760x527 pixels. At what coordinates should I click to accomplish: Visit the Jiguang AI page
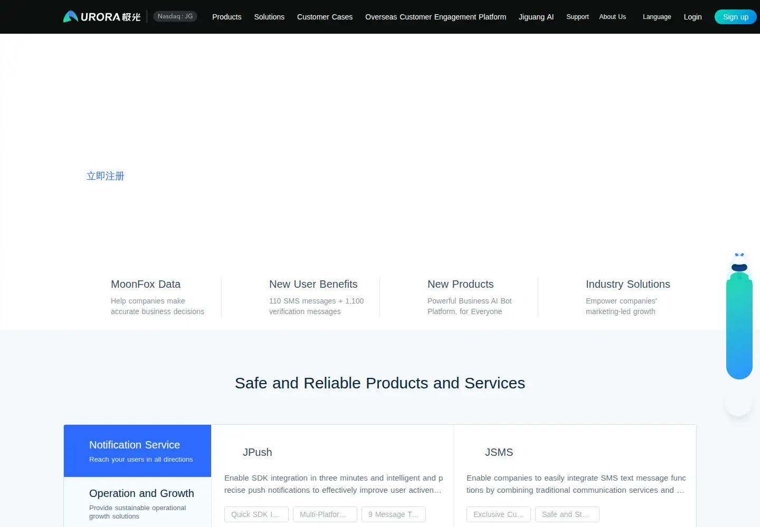536,17
